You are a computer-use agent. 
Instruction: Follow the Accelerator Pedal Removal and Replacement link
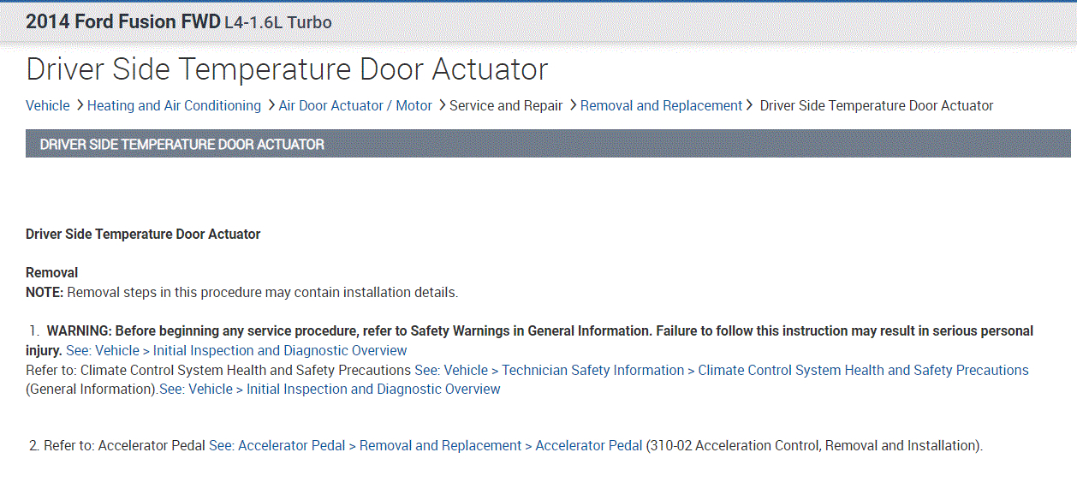click(x=425, y=445)
